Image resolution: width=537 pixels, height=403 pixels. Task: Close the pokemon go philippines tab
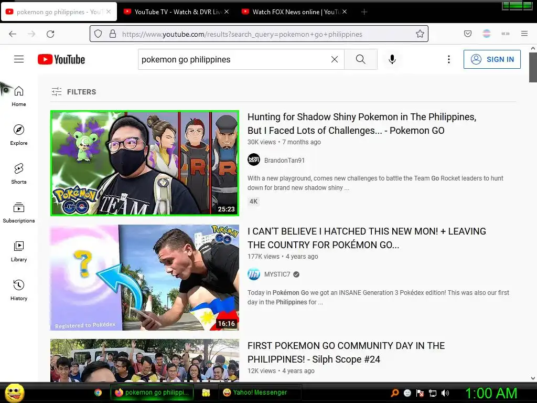tap(109, 12)
